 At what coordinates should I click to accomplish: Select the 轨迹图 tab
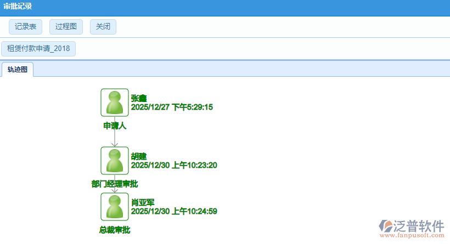click(18, 70)
